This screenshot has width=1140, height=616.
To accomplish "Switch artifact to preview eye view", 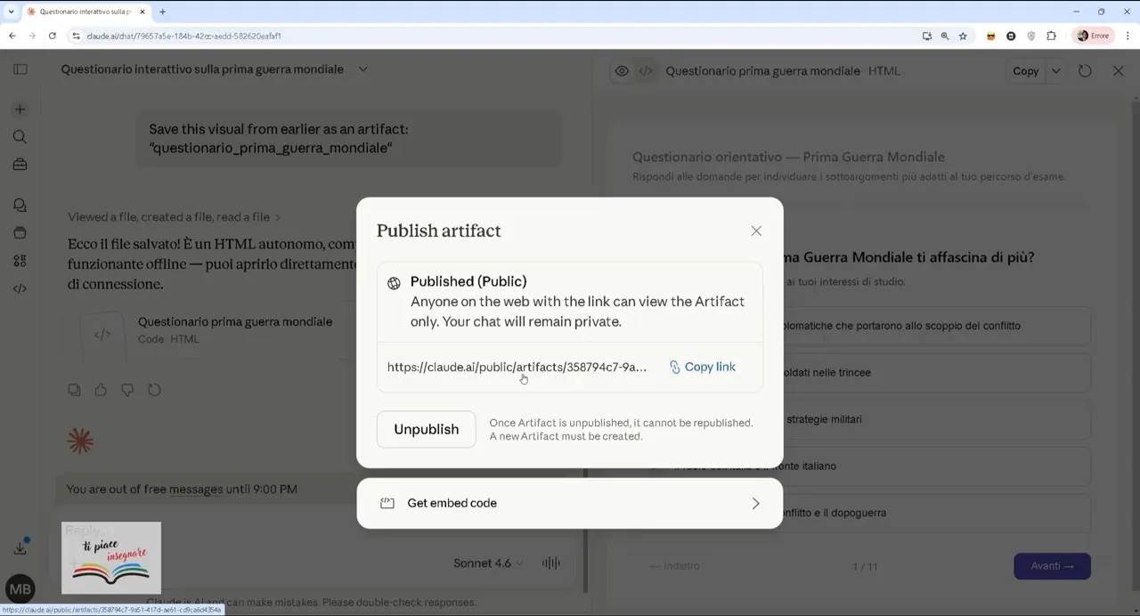I will click(622, 71).
